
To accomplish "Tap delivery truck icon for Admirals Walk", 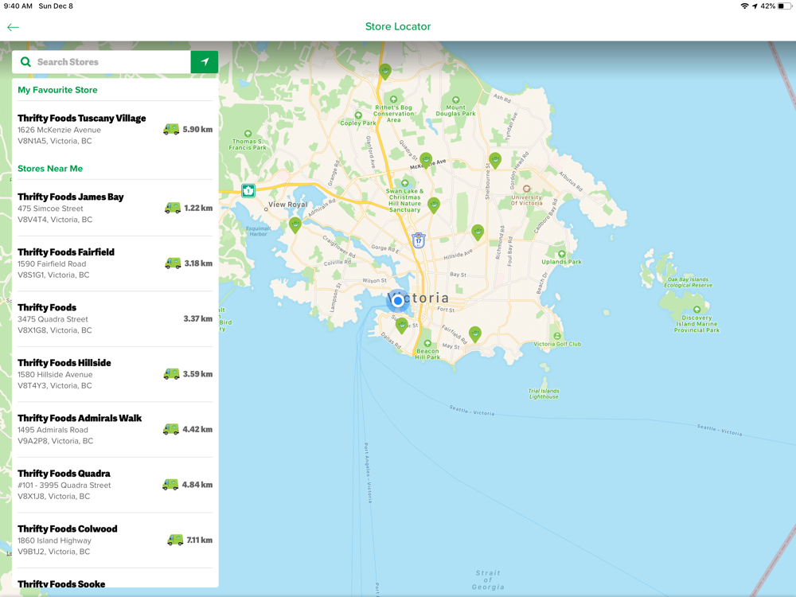I will [x=171, y=430].
